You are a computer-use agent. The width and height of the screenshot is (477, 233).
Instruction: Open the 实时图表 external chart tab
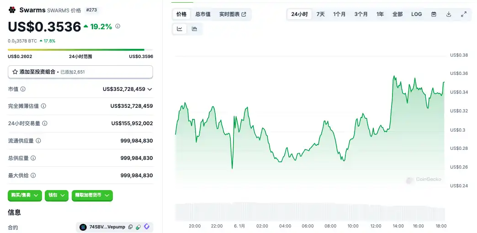click(x=233, y=14)
